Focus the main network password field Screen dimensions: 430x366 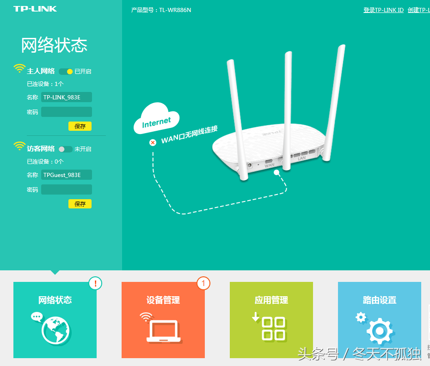coord(67,112)
